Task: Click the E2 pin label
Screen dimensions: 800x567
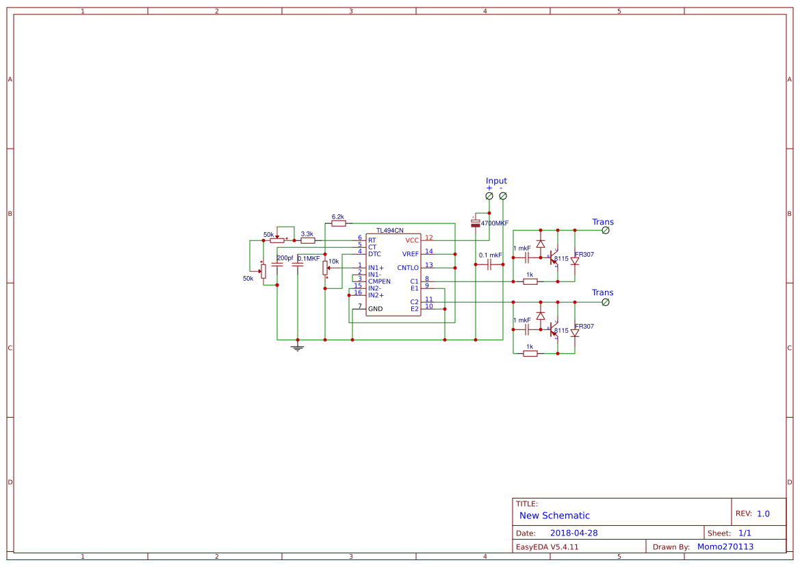Action: tap(414, 309)
